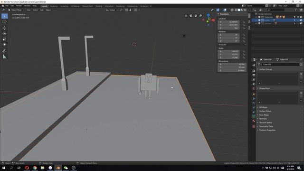Select the Cursor tool

(x=4, y=22)
